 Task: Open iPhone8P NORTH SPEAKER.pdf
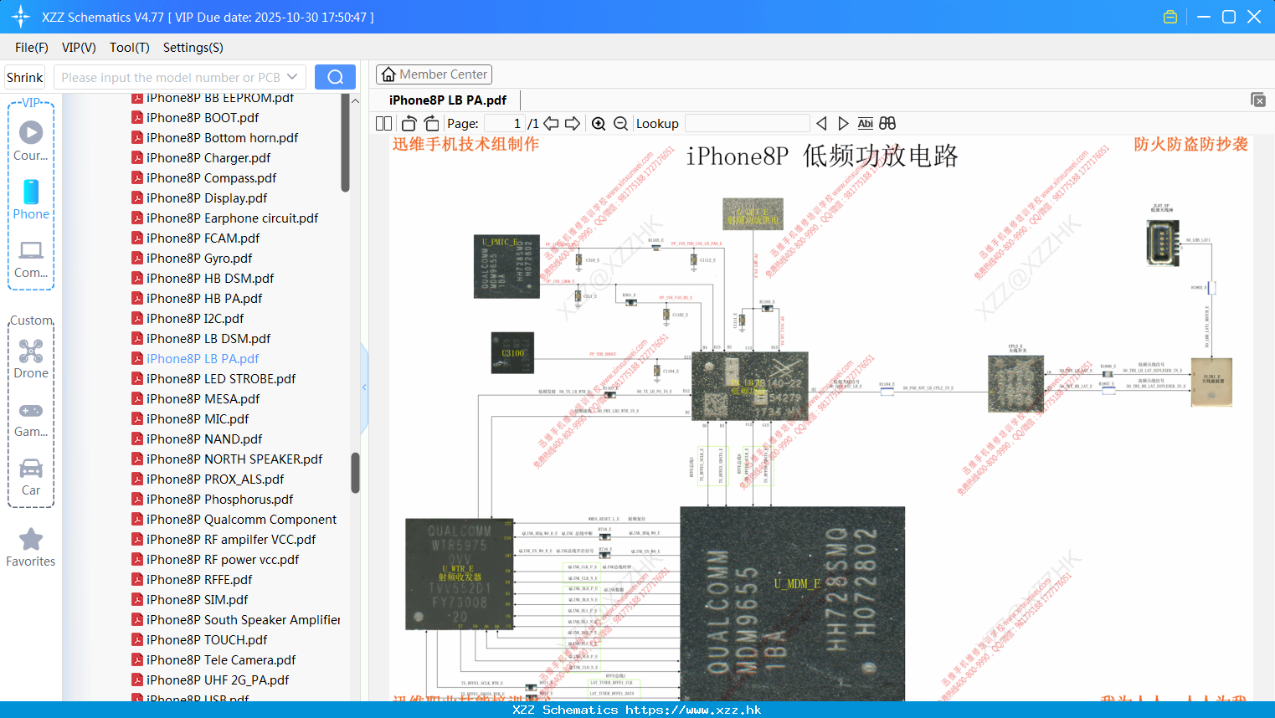coord(234,459)
